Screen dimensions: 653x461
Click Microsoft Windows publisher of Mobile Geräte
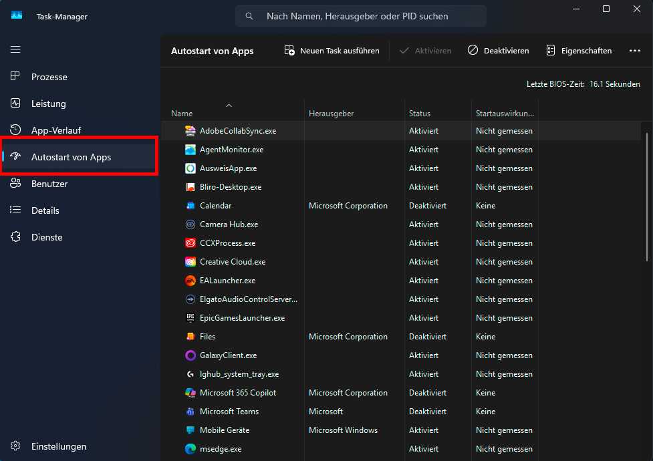[x=343, y=430]
